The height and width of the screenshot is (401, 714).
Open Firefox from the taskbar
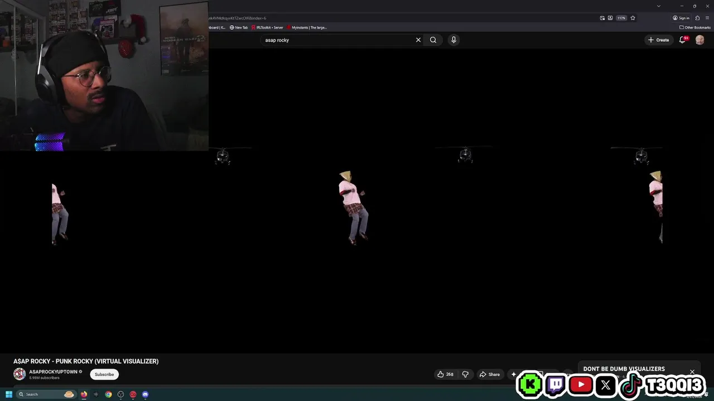[x=84, y=394]
